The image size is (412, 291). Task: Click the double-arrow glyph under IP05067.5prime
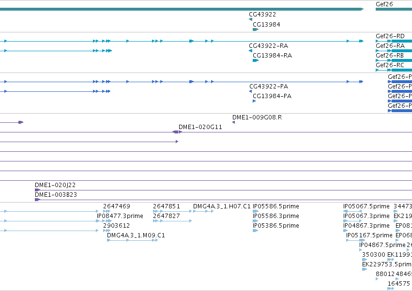pos(352,211)
